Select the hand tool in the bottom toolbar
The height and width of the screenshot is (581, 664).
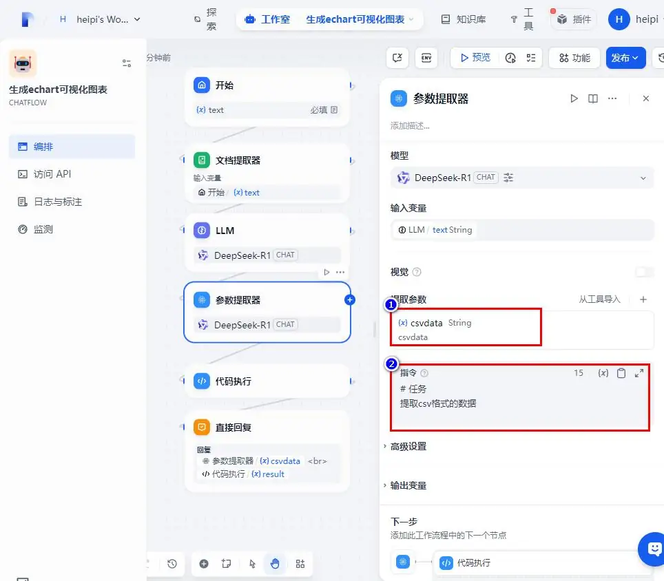point(275,564)
